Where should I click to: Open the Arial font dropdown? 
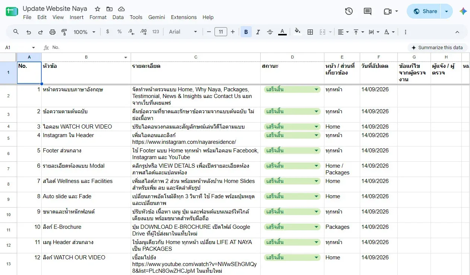pos(183,32)
